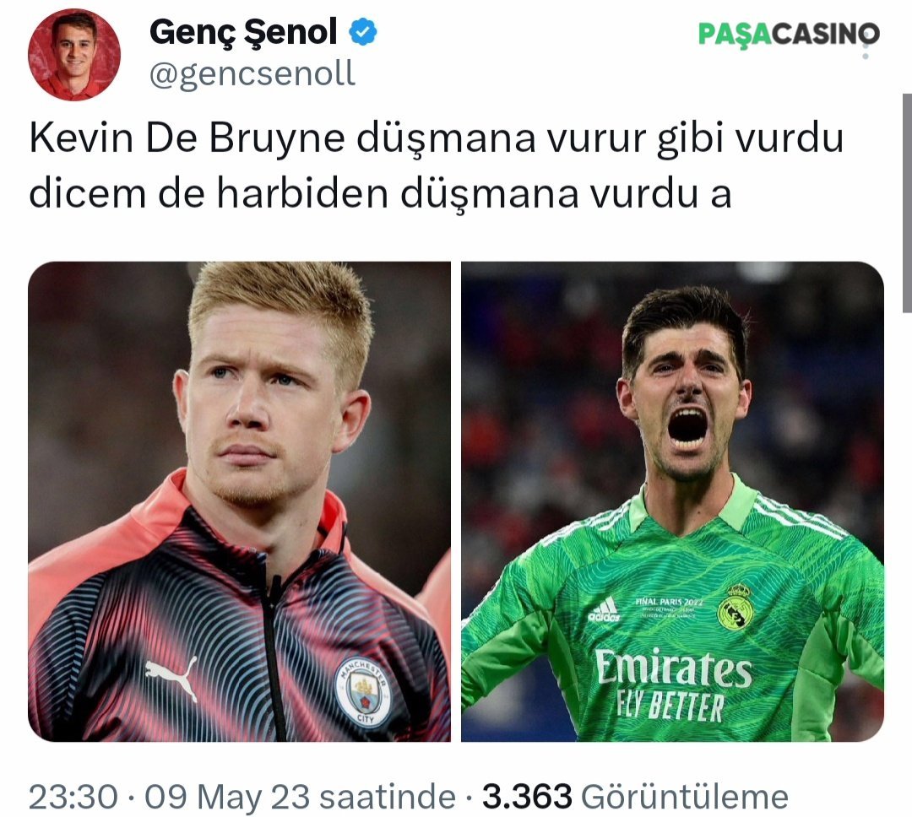This screenshot has width=912, height=817.
Task: Open the @gencsenoll handle link
Action: (x=252, y=75)
